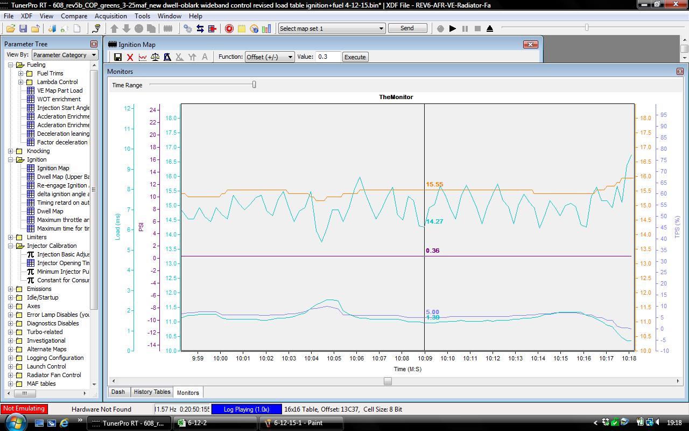Click the blue opposing arrows compare icon
This screenshot has height=431, width=689.
tap(200, 29)
